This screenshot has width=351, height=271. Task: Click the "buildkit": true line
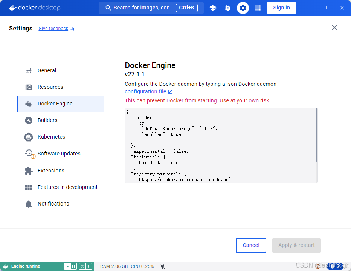pyautogui.click(x=157, y=163)
